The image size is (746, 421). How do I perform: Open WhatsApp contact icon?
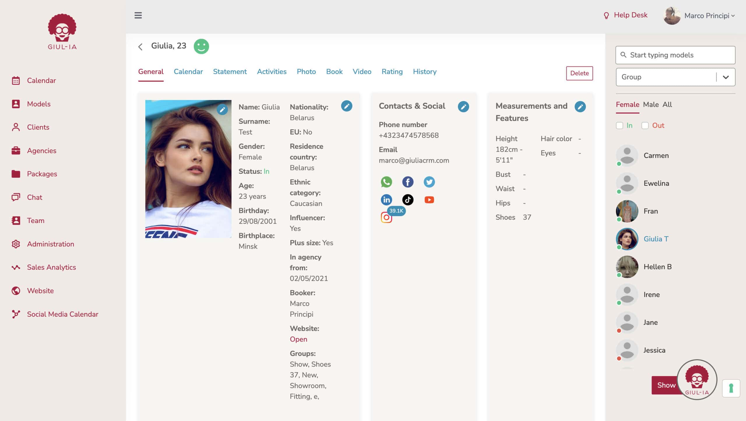[386, 182]
